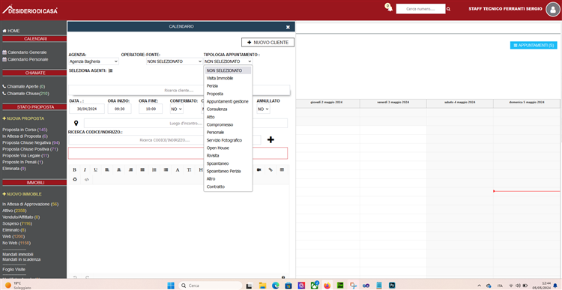Align text right in the editor
This screenshot has height=290, width=562.
130,169
